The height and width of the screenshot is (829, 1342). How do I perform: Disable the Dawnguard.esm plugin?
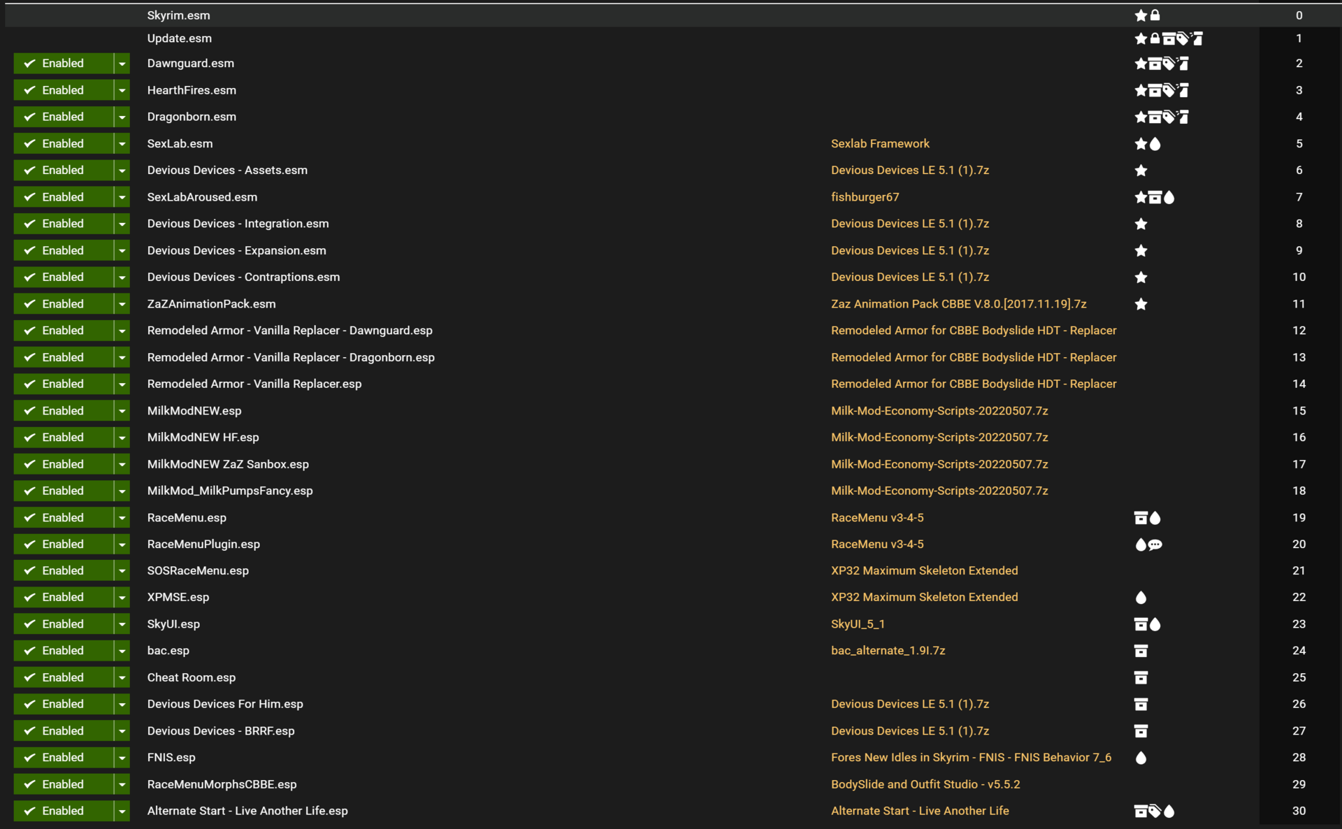(x=64, y=64)
